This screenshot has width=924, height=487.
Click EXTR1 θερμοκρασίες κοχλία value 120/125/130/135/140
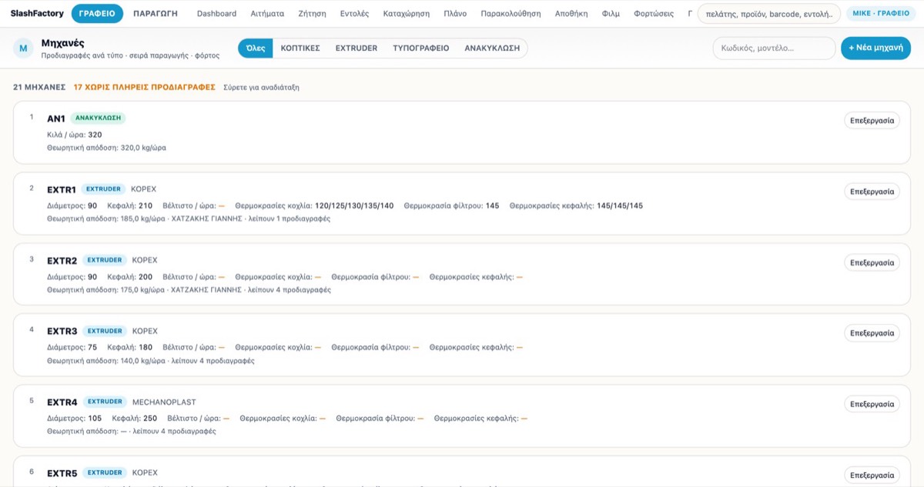click(354, 205)
